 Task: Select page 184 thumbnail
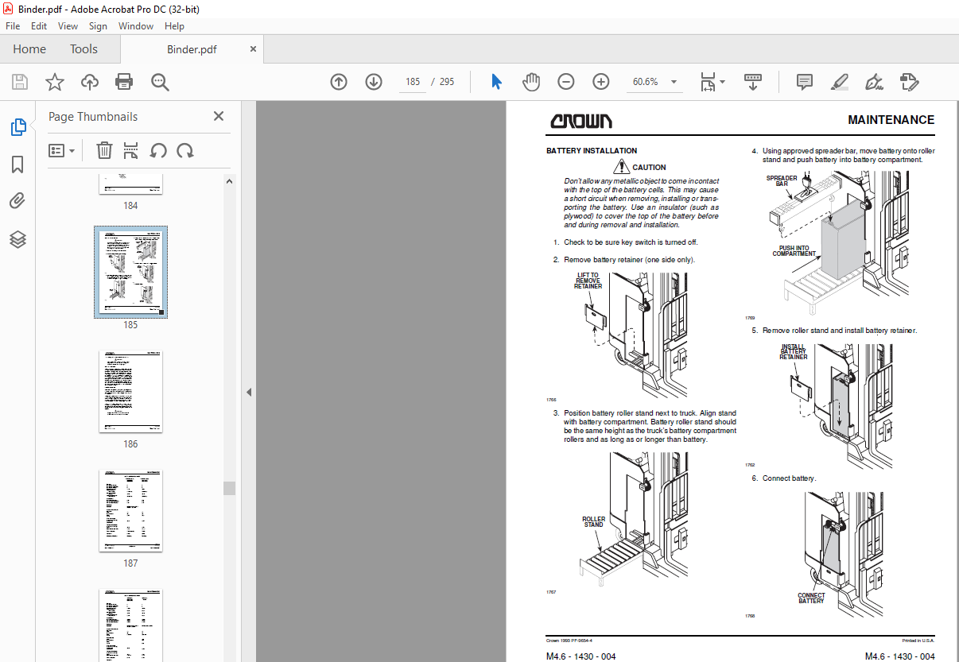[130, 184]
